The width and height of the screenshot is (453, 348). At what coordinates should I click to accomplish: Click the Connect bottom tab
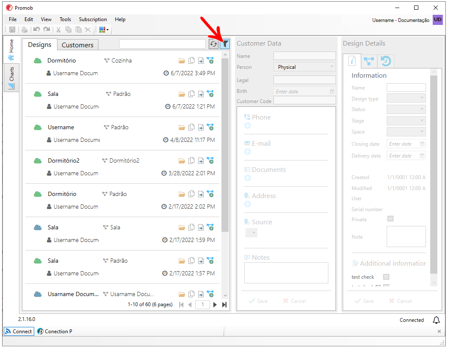[x=19, y=331]
